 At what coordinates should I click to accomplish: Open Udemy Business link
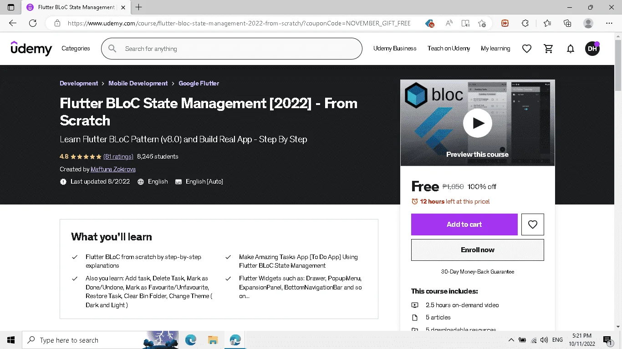395,49
